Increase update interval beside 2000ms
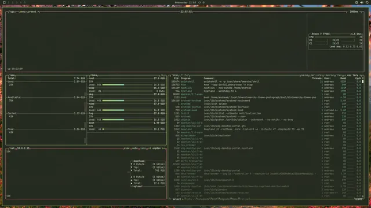Screen dimensions: 371x208 coord(360,12)
